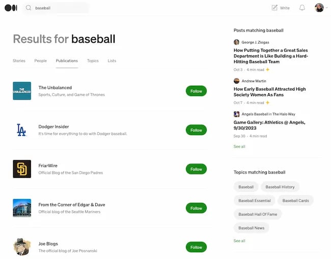Switch to the People tab
The image size is (331, 259).
coord(41,61)
